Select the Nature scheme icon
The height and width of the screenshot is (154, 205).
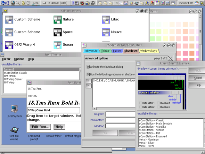(x=58, y=20)
